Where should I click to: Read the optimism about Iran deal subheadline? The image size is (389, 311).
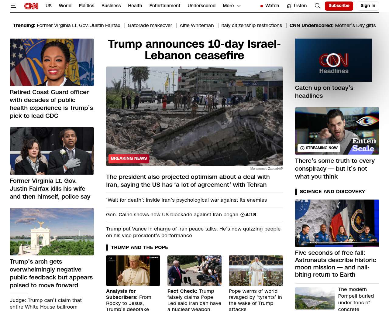[188, 181]
